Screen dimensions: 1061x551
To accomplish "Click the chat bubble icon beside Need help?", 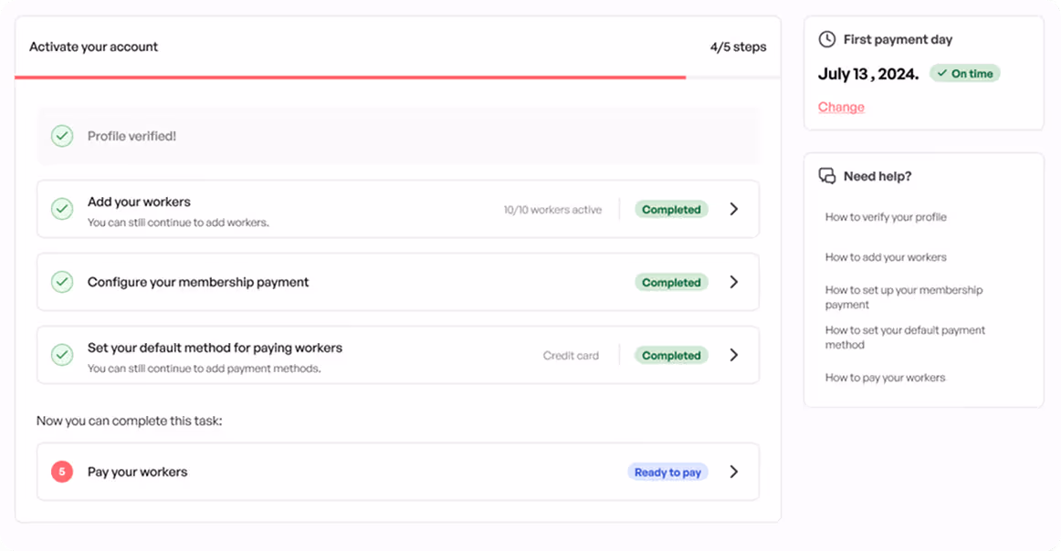I will (827, 176).
